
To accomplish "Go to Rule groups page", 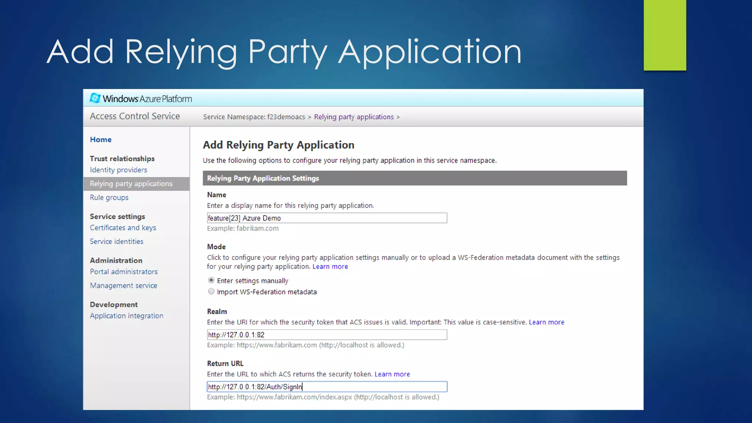I will click(109, 198).
